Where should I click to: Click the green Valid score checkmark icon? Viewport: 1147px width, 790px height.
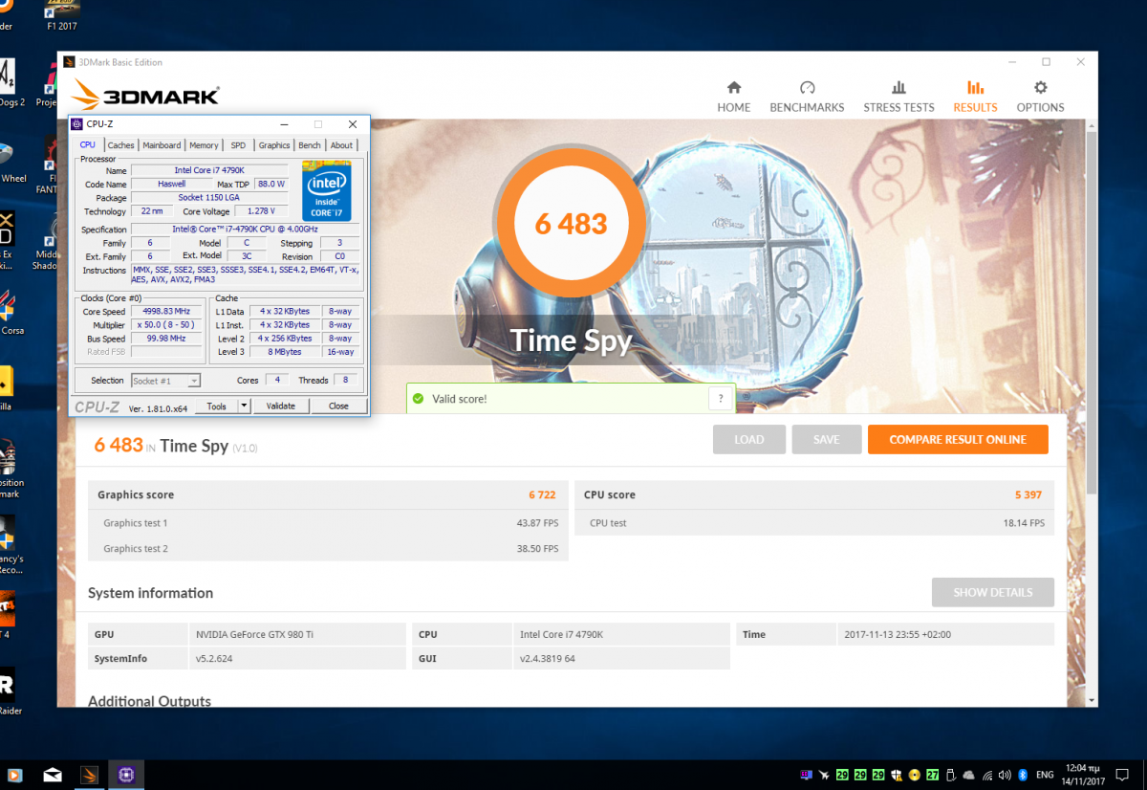[418, 399]
